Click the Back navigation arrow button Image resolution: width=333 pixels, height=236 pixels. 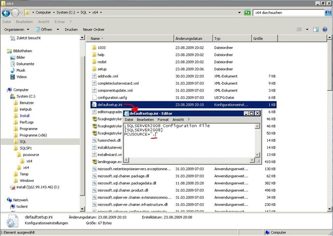7,11
